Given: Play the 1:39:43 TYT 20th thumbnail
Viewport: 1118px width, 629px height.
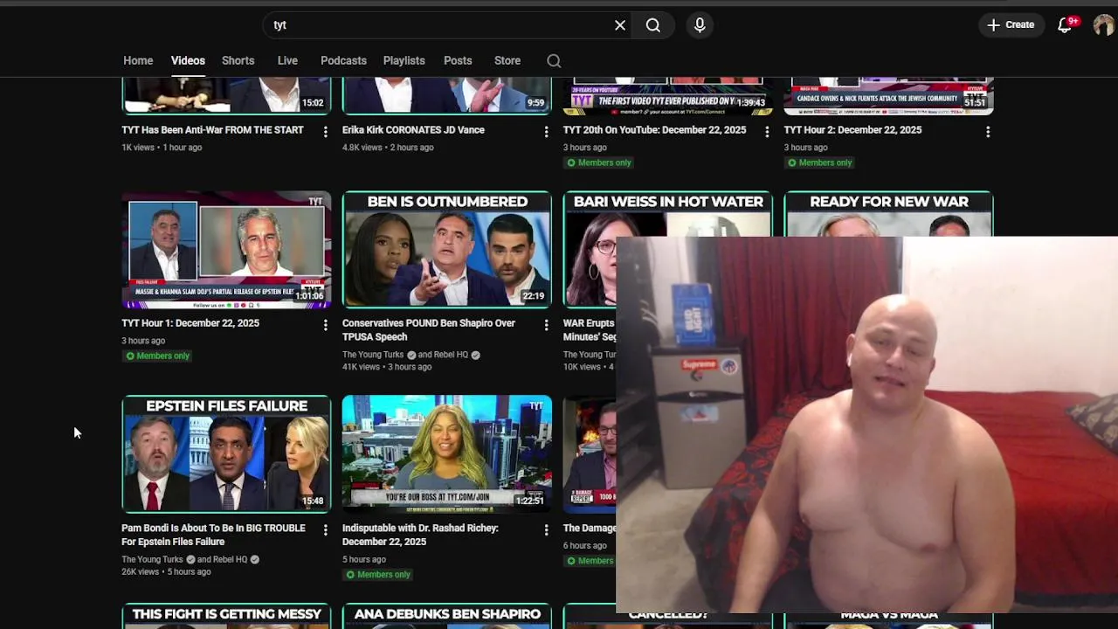Looking at the screenshot, I should (x=668, y=95).
